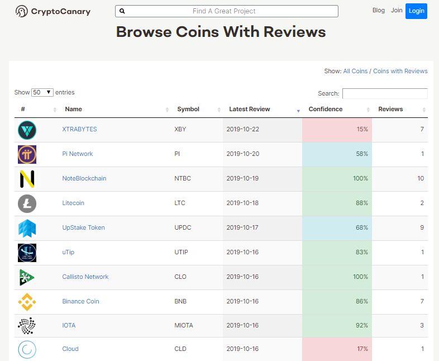Click the BNB symbol cell
Screen dimensions: 439x361
[180, 301]
